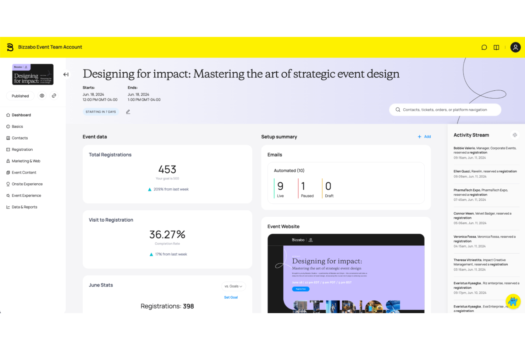Toggle the Onsite Experience section

click(27, 184)
